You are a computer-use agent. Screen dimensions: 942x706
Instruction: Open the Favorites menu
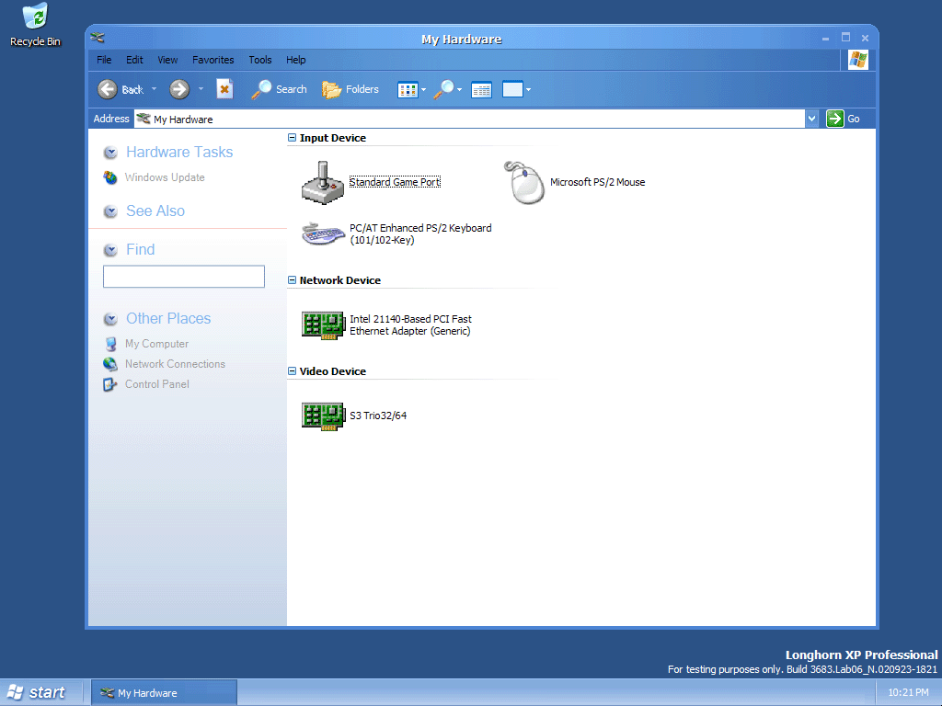click(213, 60)
